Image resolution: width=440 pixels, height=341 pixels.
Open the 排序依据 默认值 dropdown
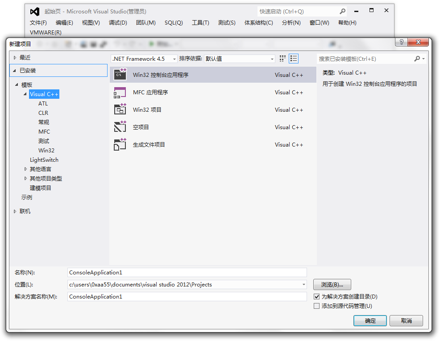pos(239,59)
